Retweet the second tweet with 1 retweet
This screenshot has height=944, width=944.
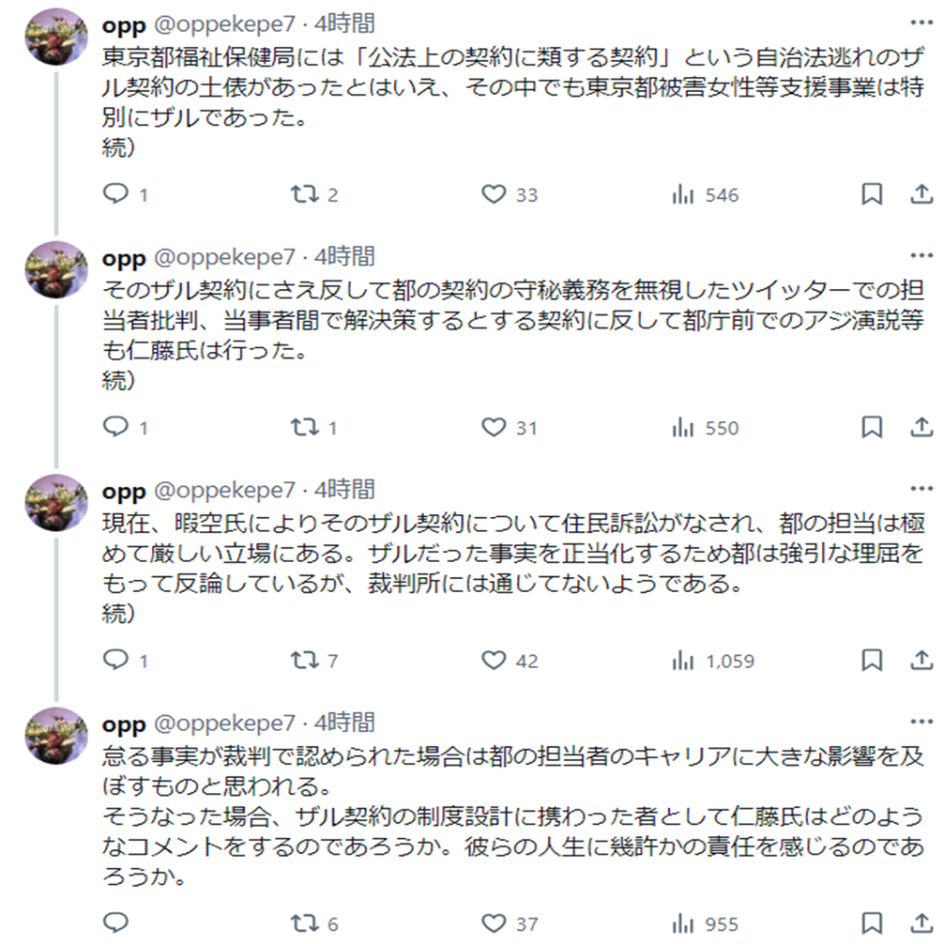tap(302, 428)
